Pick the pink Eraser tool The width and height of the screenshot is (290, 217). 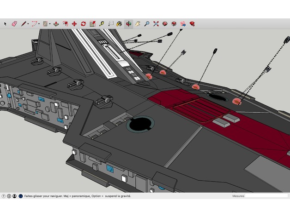click(14, 23)
